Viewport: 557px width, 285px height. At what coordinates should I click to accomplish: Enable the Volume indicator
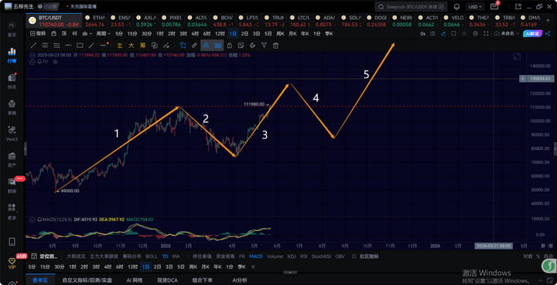click(275, 256)
